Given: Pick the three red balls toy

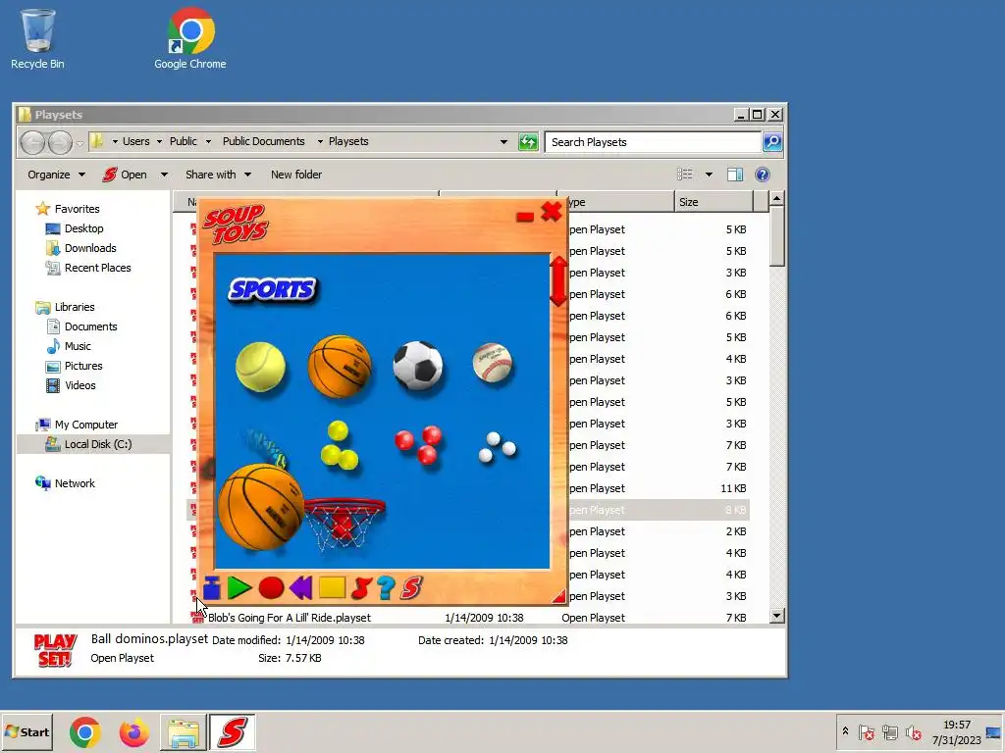Looking at the screenshot, I should point(418,444).
